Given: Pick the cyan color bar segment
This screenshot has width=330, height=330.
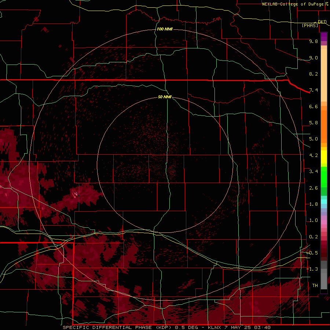Looking at the screenshot, I should click(x=324, y=202).
